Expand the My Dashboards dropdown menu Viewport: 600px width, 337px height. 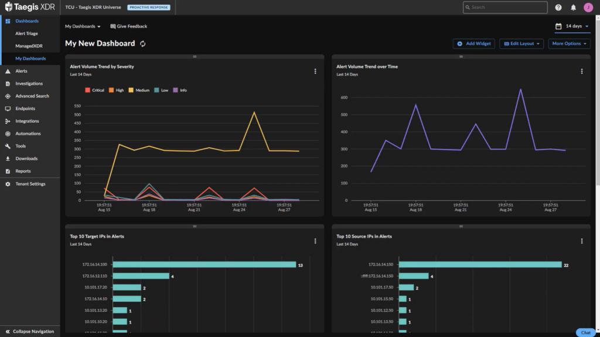click(82, 26)
